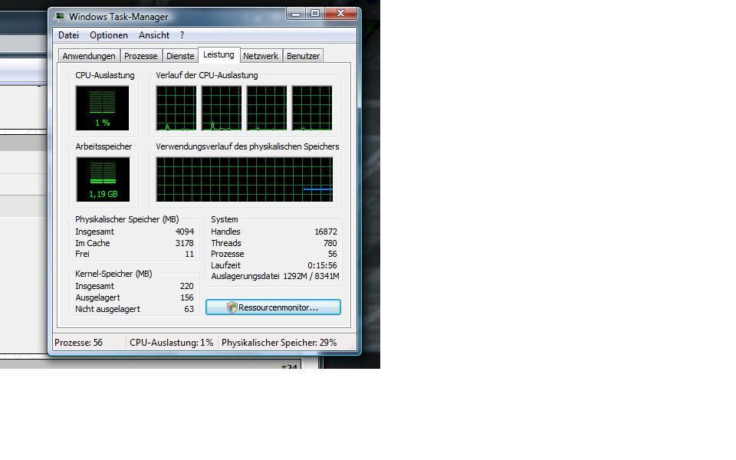Viewport: 736px width, 460px height.
Task: Click the third CPU history graph
Action: click(267, 108)
